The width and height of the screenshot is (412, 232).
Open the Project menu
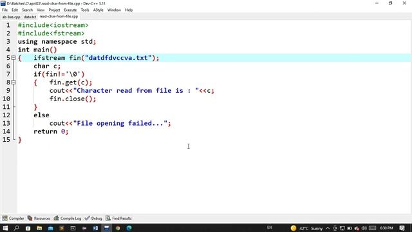click(54, 10)
